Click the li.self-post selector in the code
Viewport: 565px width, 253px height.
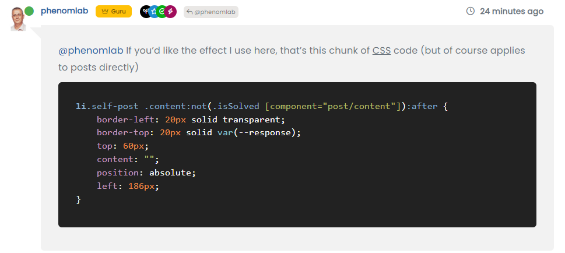click(108, 107)
